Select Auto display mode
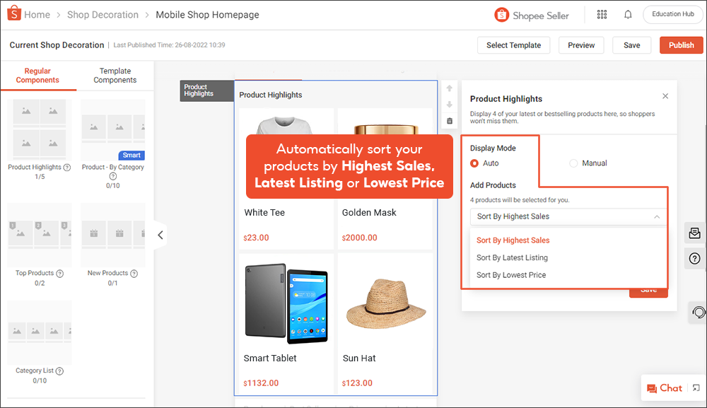 click(475, 163)
